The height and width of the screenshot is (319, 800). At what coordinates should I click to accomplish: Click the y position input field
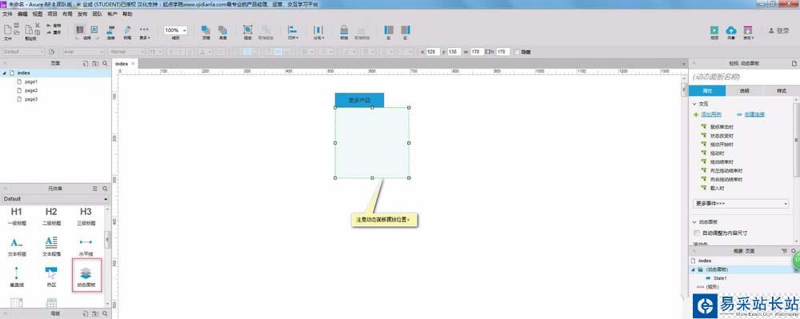(454, 52)
